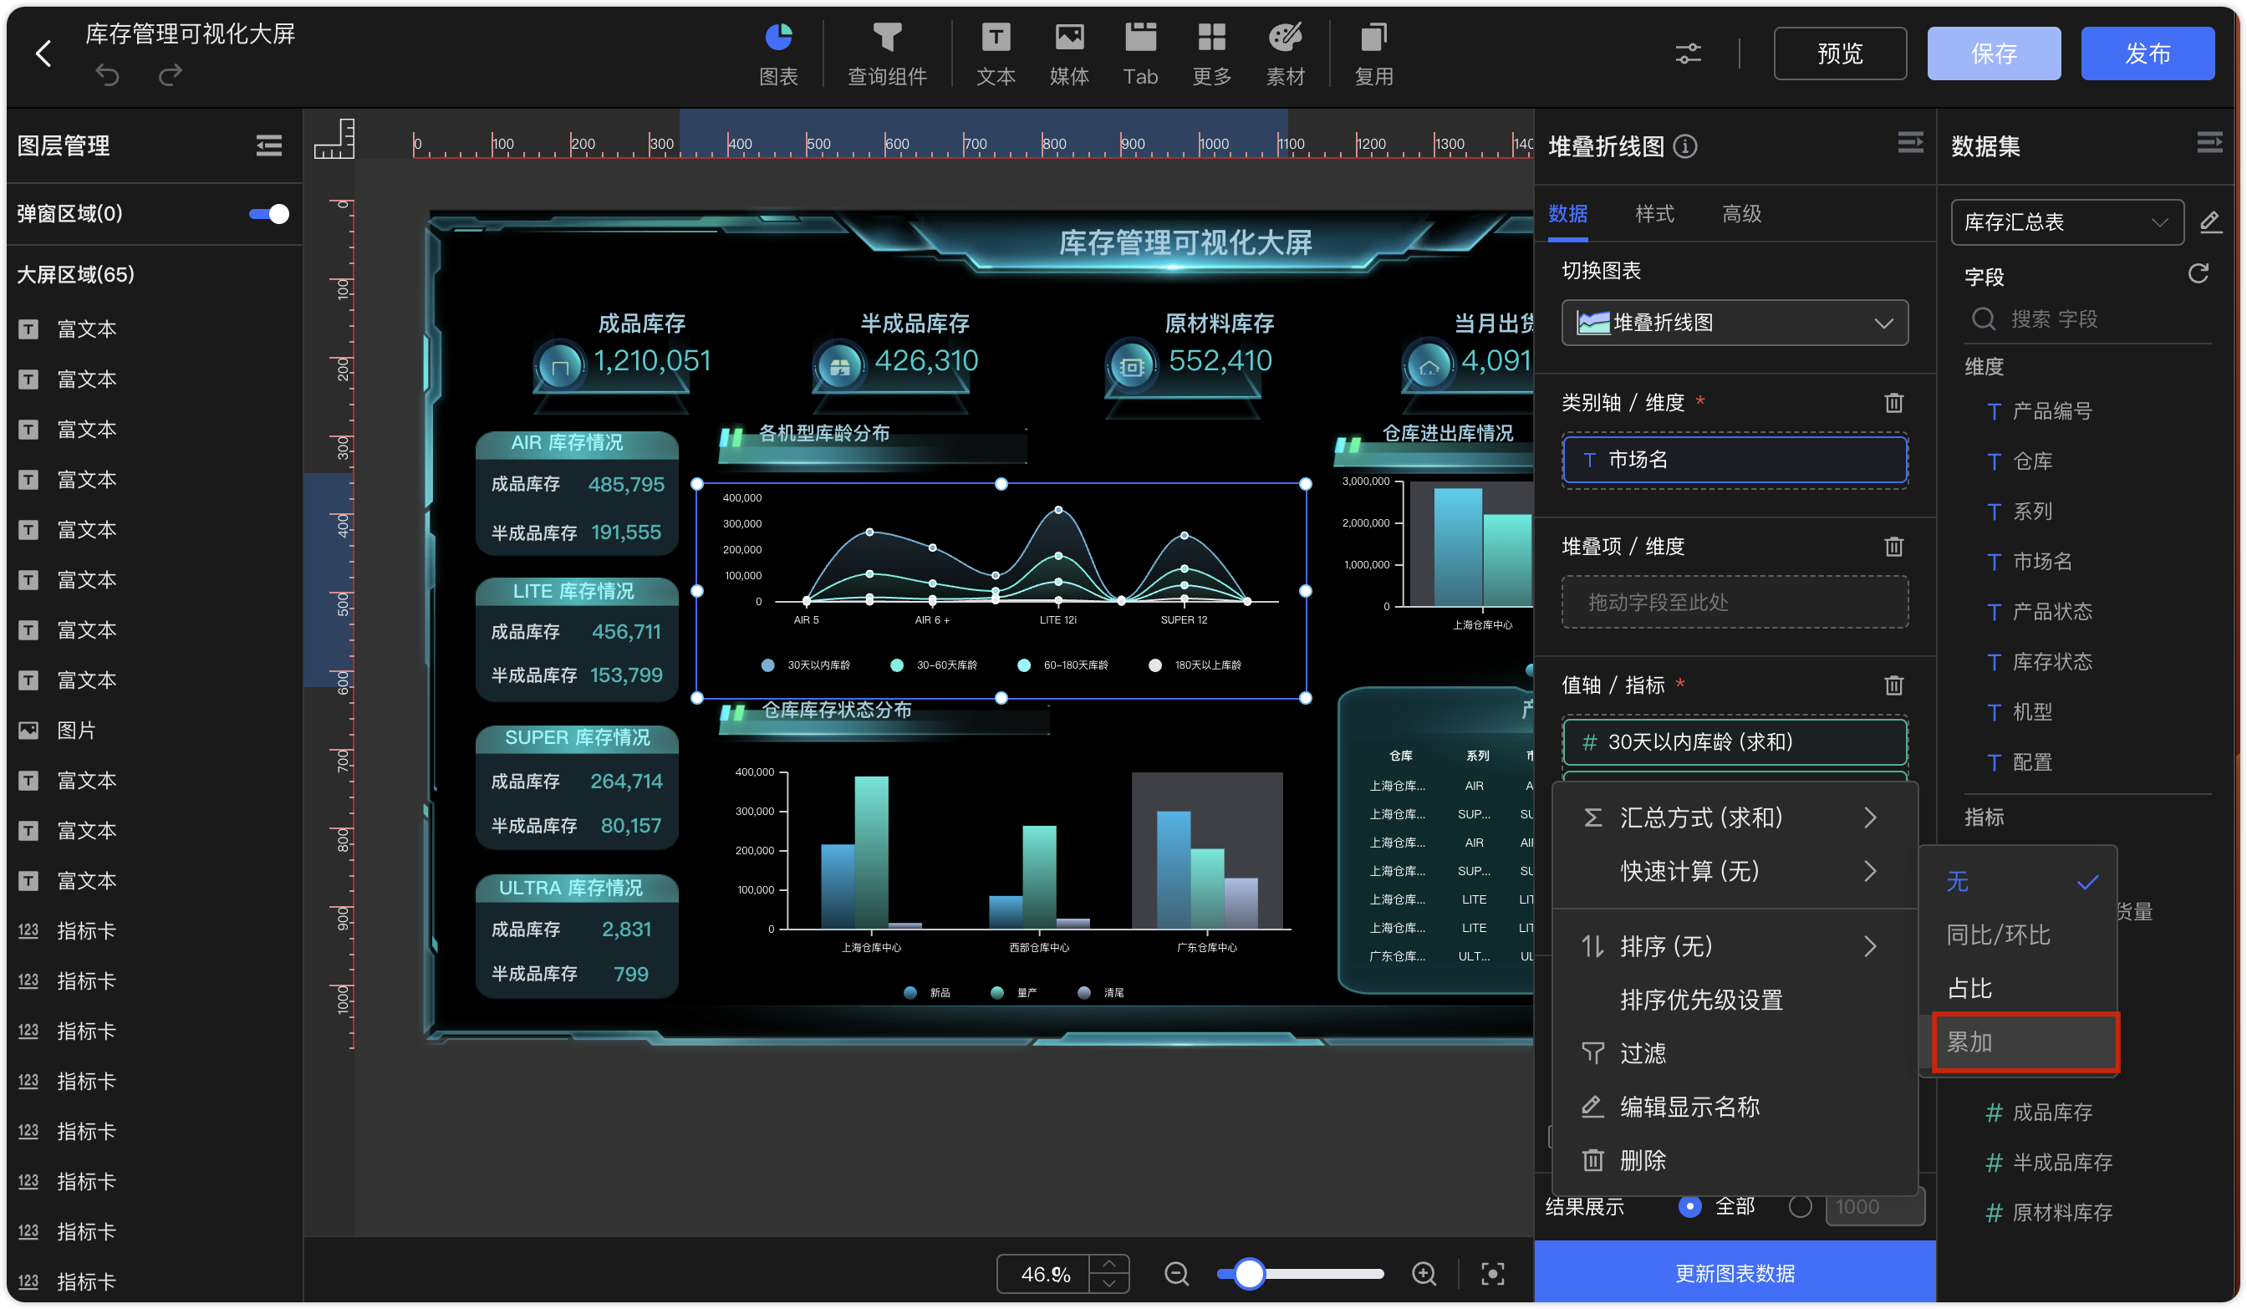
Task: Clear the 类别轴 / 维度 fields
Action: 1894,403
